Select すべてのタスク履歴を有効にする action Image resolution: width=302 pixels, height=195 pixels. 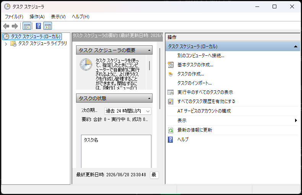(206, 102)
